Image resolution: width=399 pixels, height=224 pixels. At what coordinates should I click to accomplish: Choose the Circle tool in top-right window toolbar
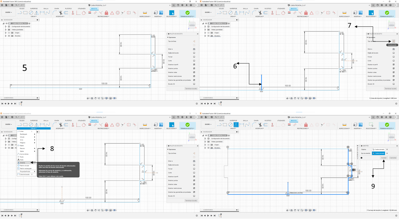230,13
